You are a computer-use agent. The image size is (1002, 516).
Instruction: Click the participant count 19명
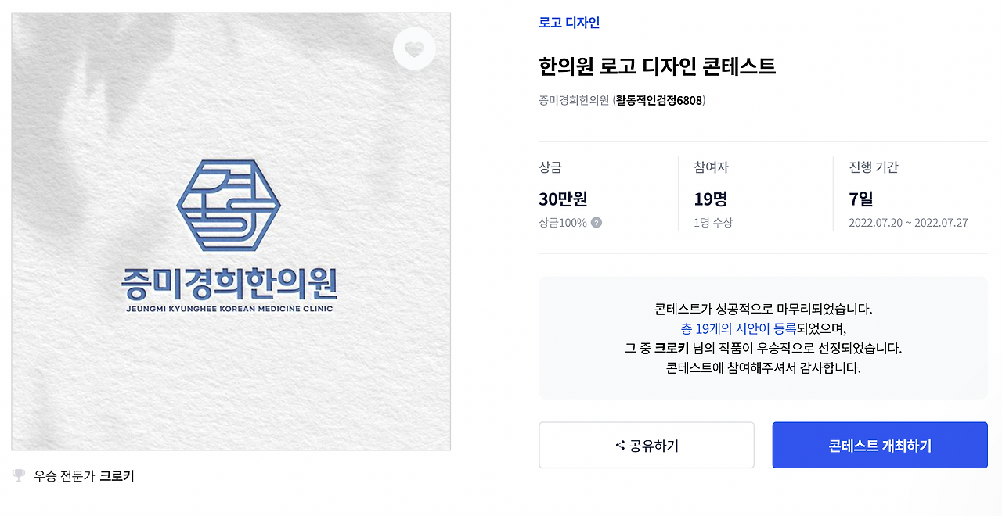pyautogui.click(x=711, y=199)
